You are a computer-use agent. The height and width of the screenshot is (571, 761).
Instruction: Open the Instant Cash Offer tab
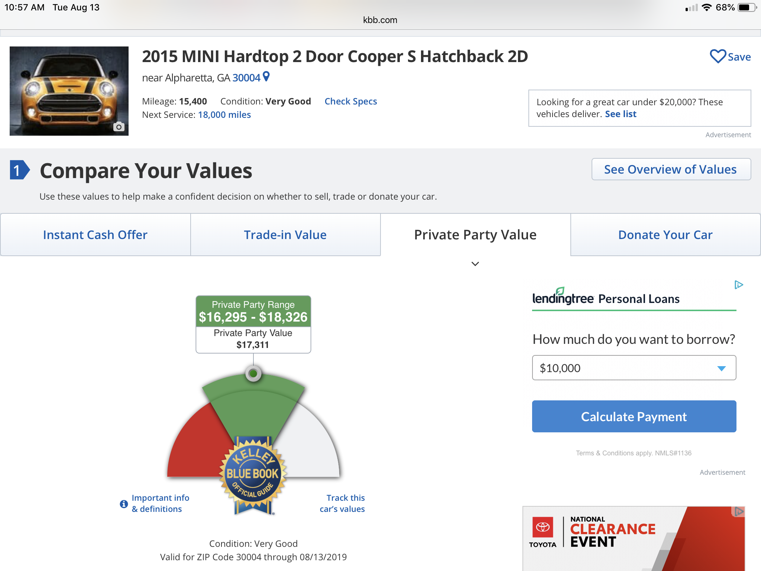(95, 235)
